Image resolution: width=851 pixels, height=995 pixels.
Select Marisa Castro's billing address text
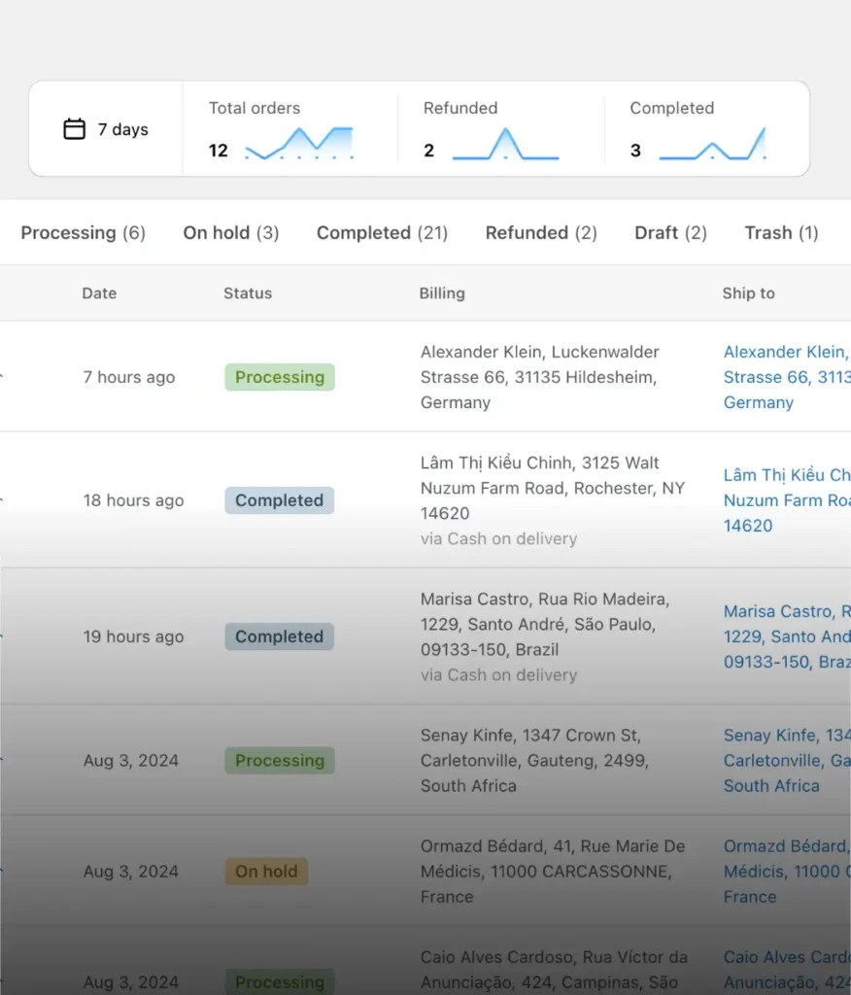tap(545, 625)
